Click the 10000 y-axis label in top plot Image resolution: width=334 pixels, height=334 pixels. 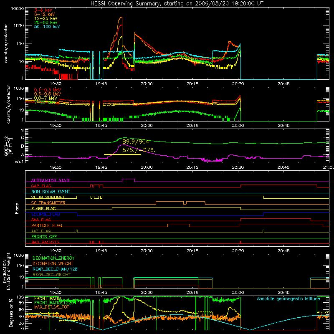click(x=17, y=9)
